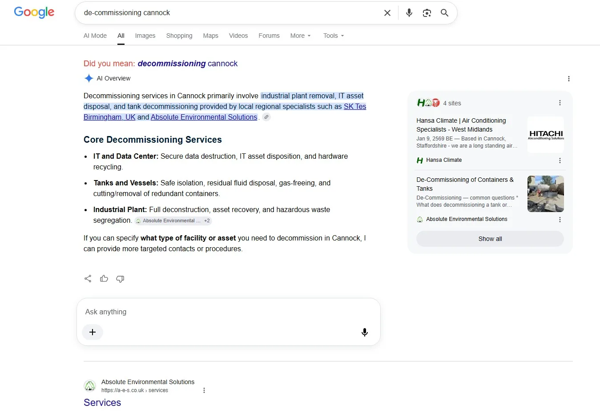Click the Absolute Environmental +2 sources chip
The image size is (600, 413).
point(173,221)
